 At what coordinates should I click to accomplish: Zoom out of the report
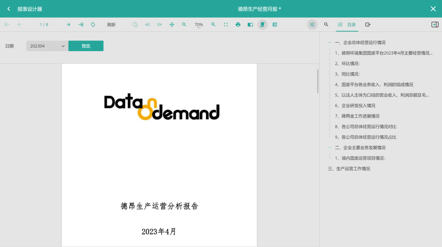(184, 25)
